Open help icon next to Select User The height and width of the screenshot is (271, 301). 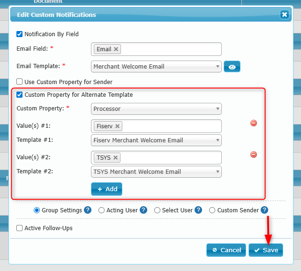pos(198,210)
